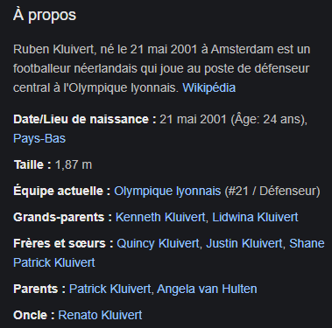Click the Date/Lieu de naissance label

pos(85,119)
